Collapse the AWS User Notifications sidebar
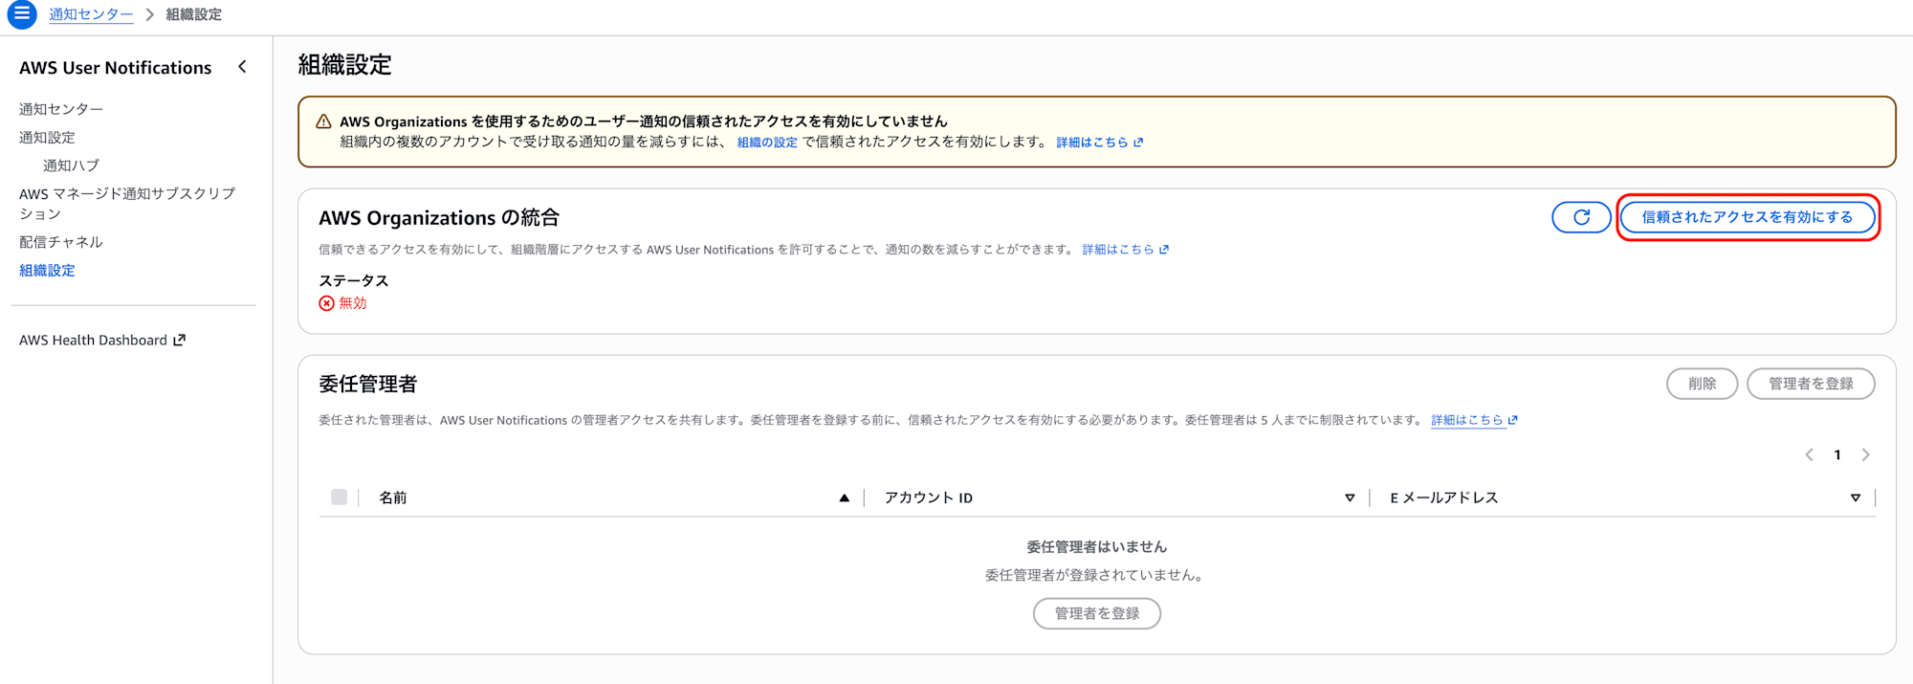1913x684 pixels. [242, 67]
